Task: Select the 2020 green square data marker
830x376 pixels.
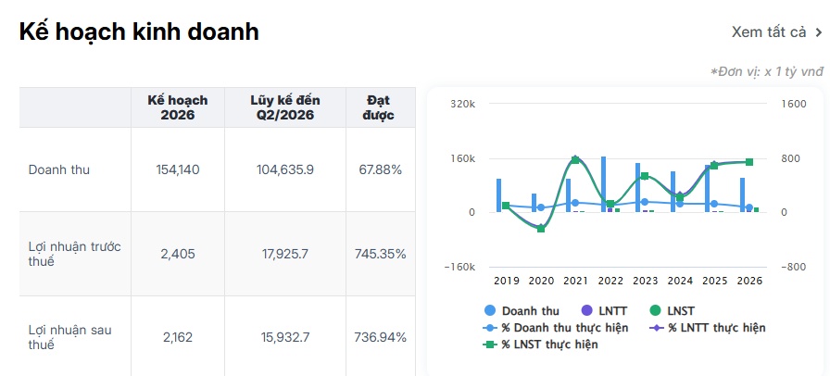Action: [x=541, y=229]
